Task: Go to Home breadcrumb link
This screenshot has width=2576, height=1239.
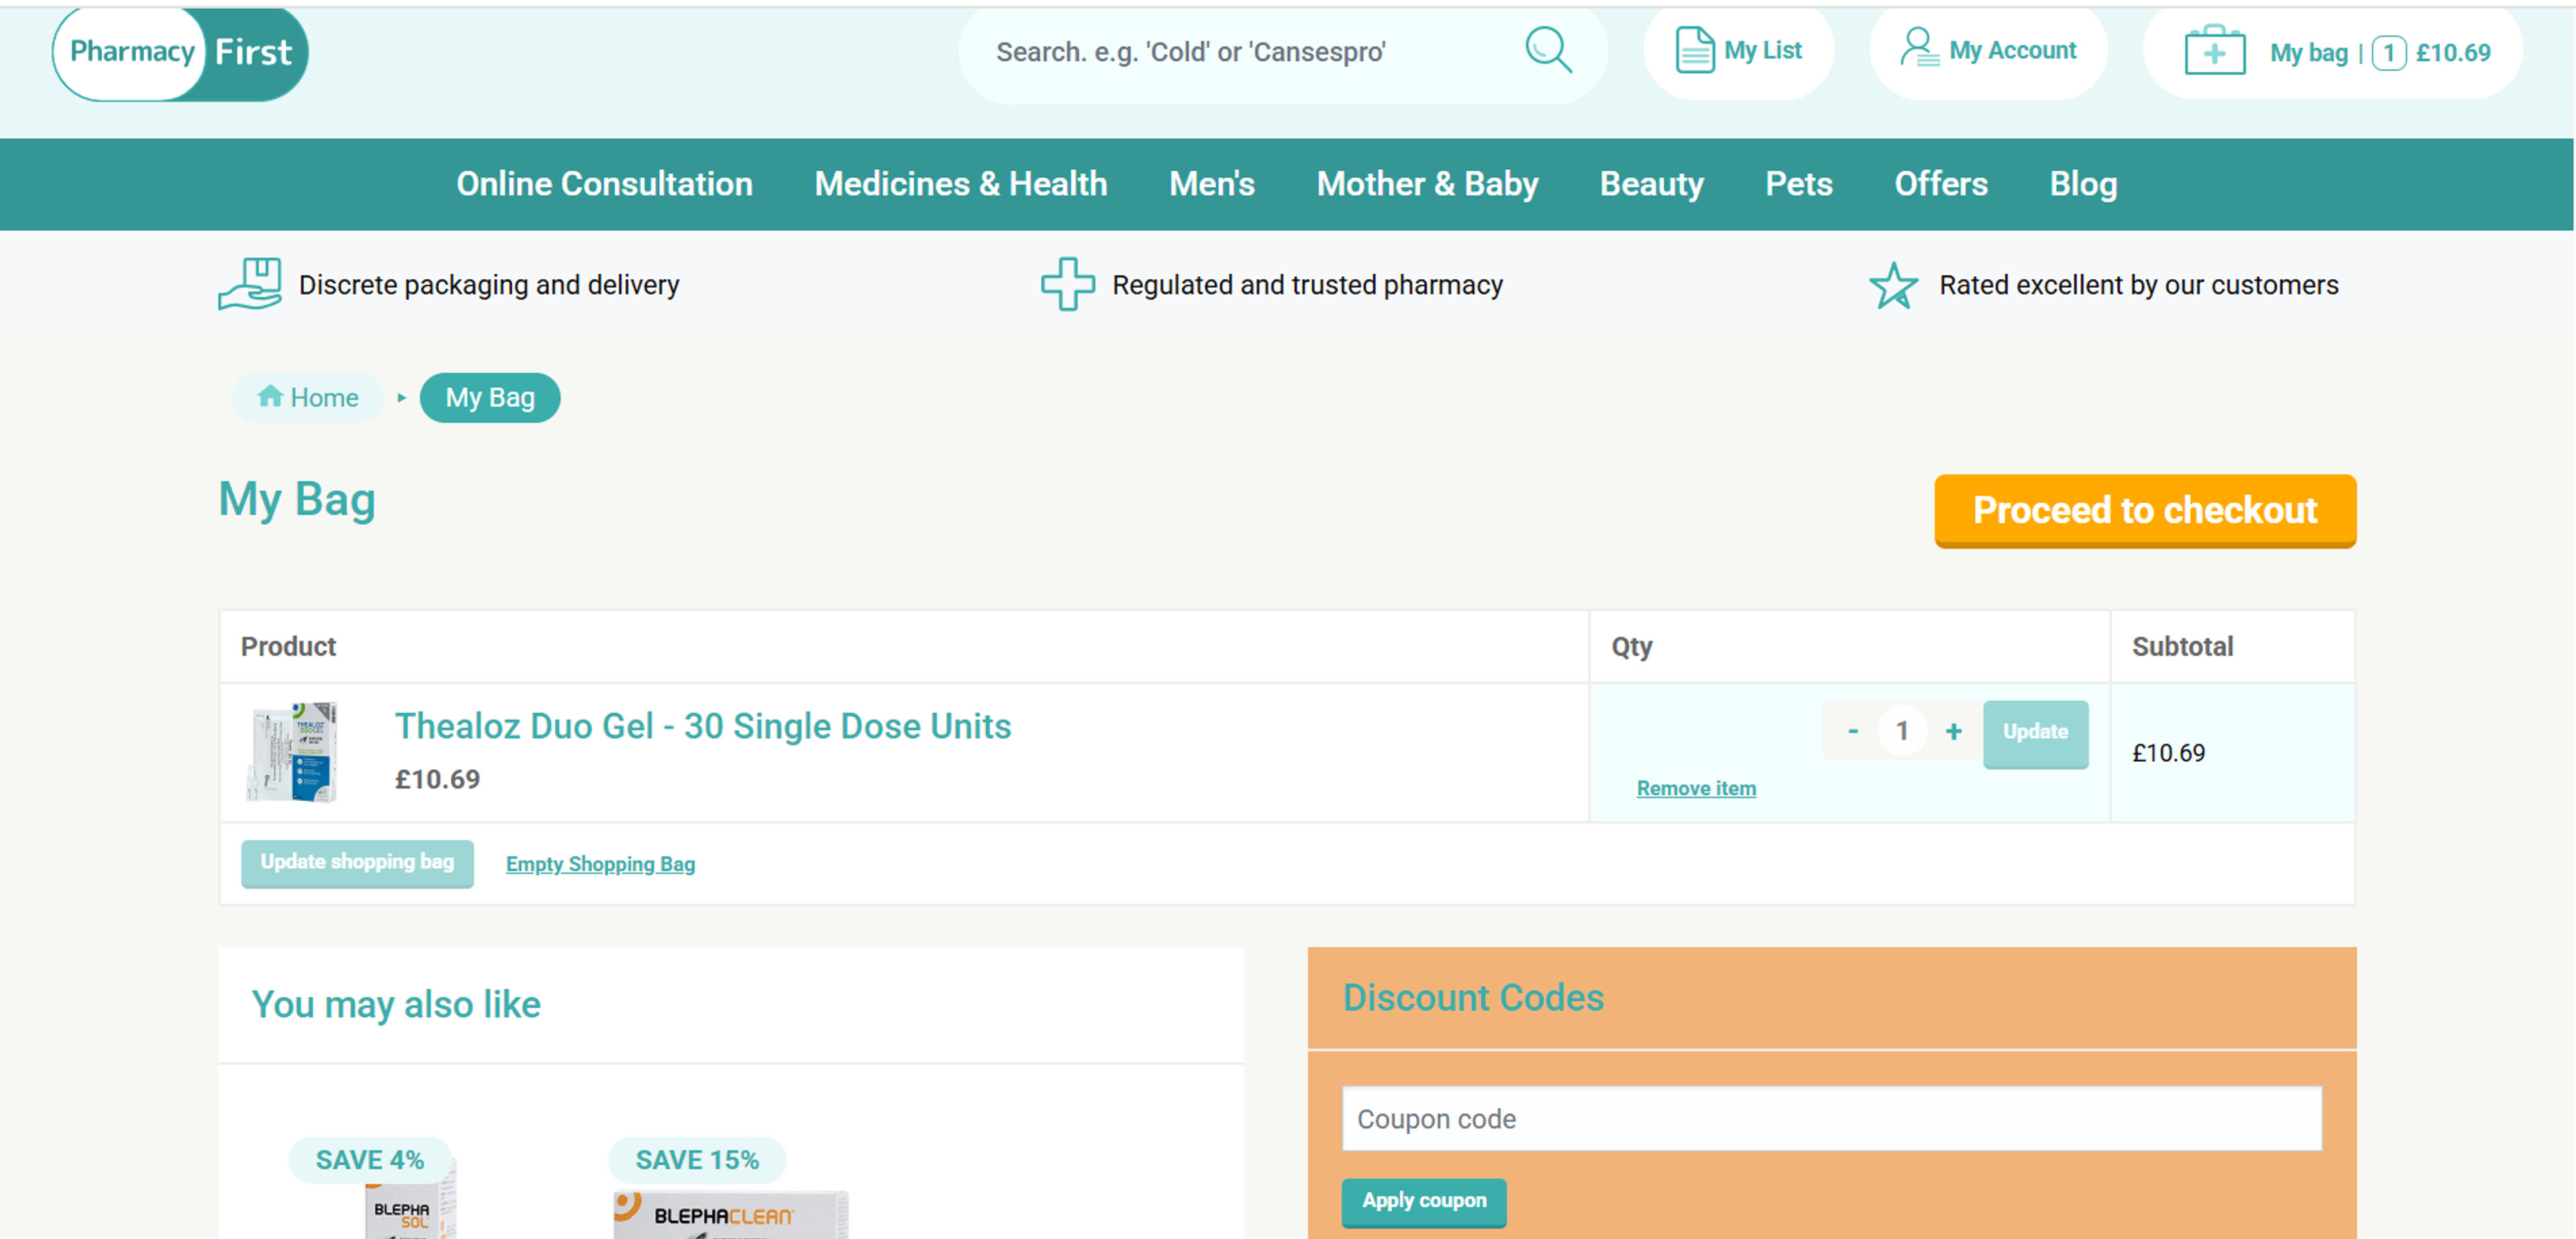Action: tap(307, 397)
